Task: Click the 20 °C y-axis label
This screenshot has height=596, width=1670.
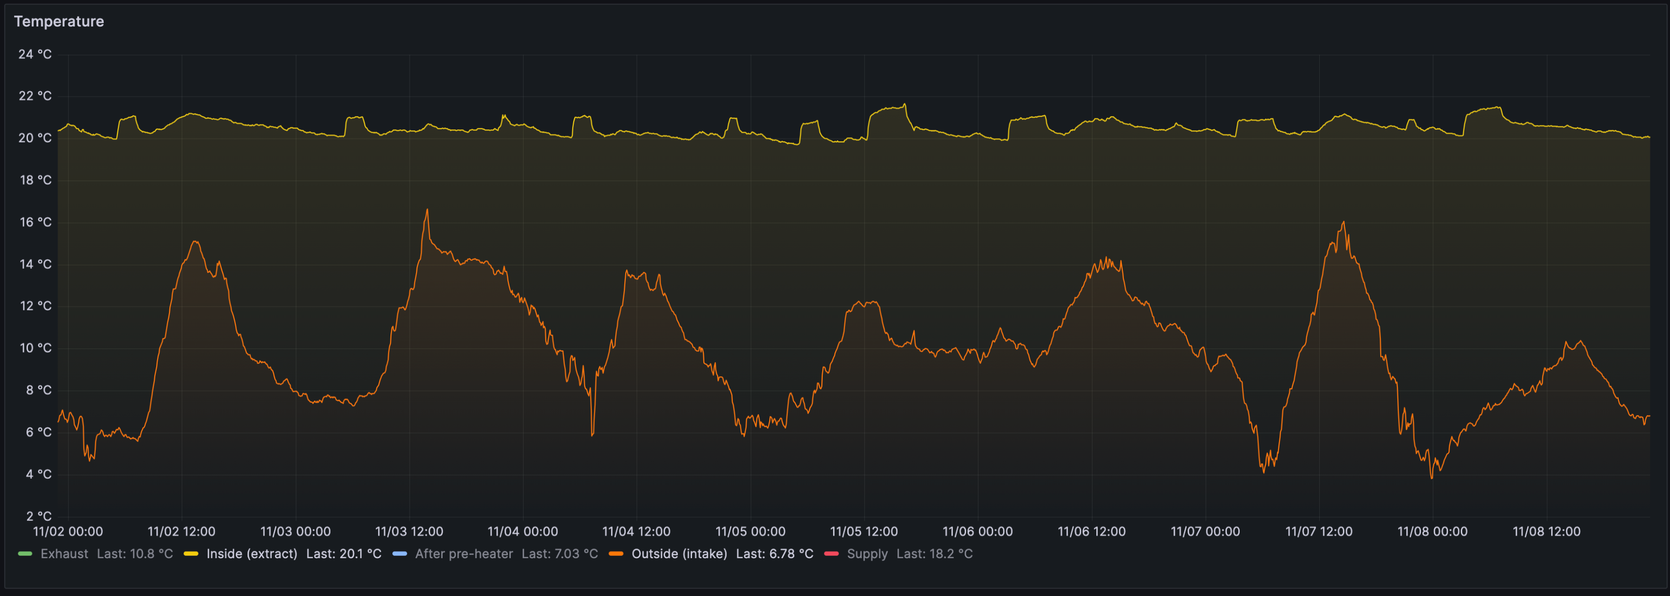Action: click(x=35, y=138)
